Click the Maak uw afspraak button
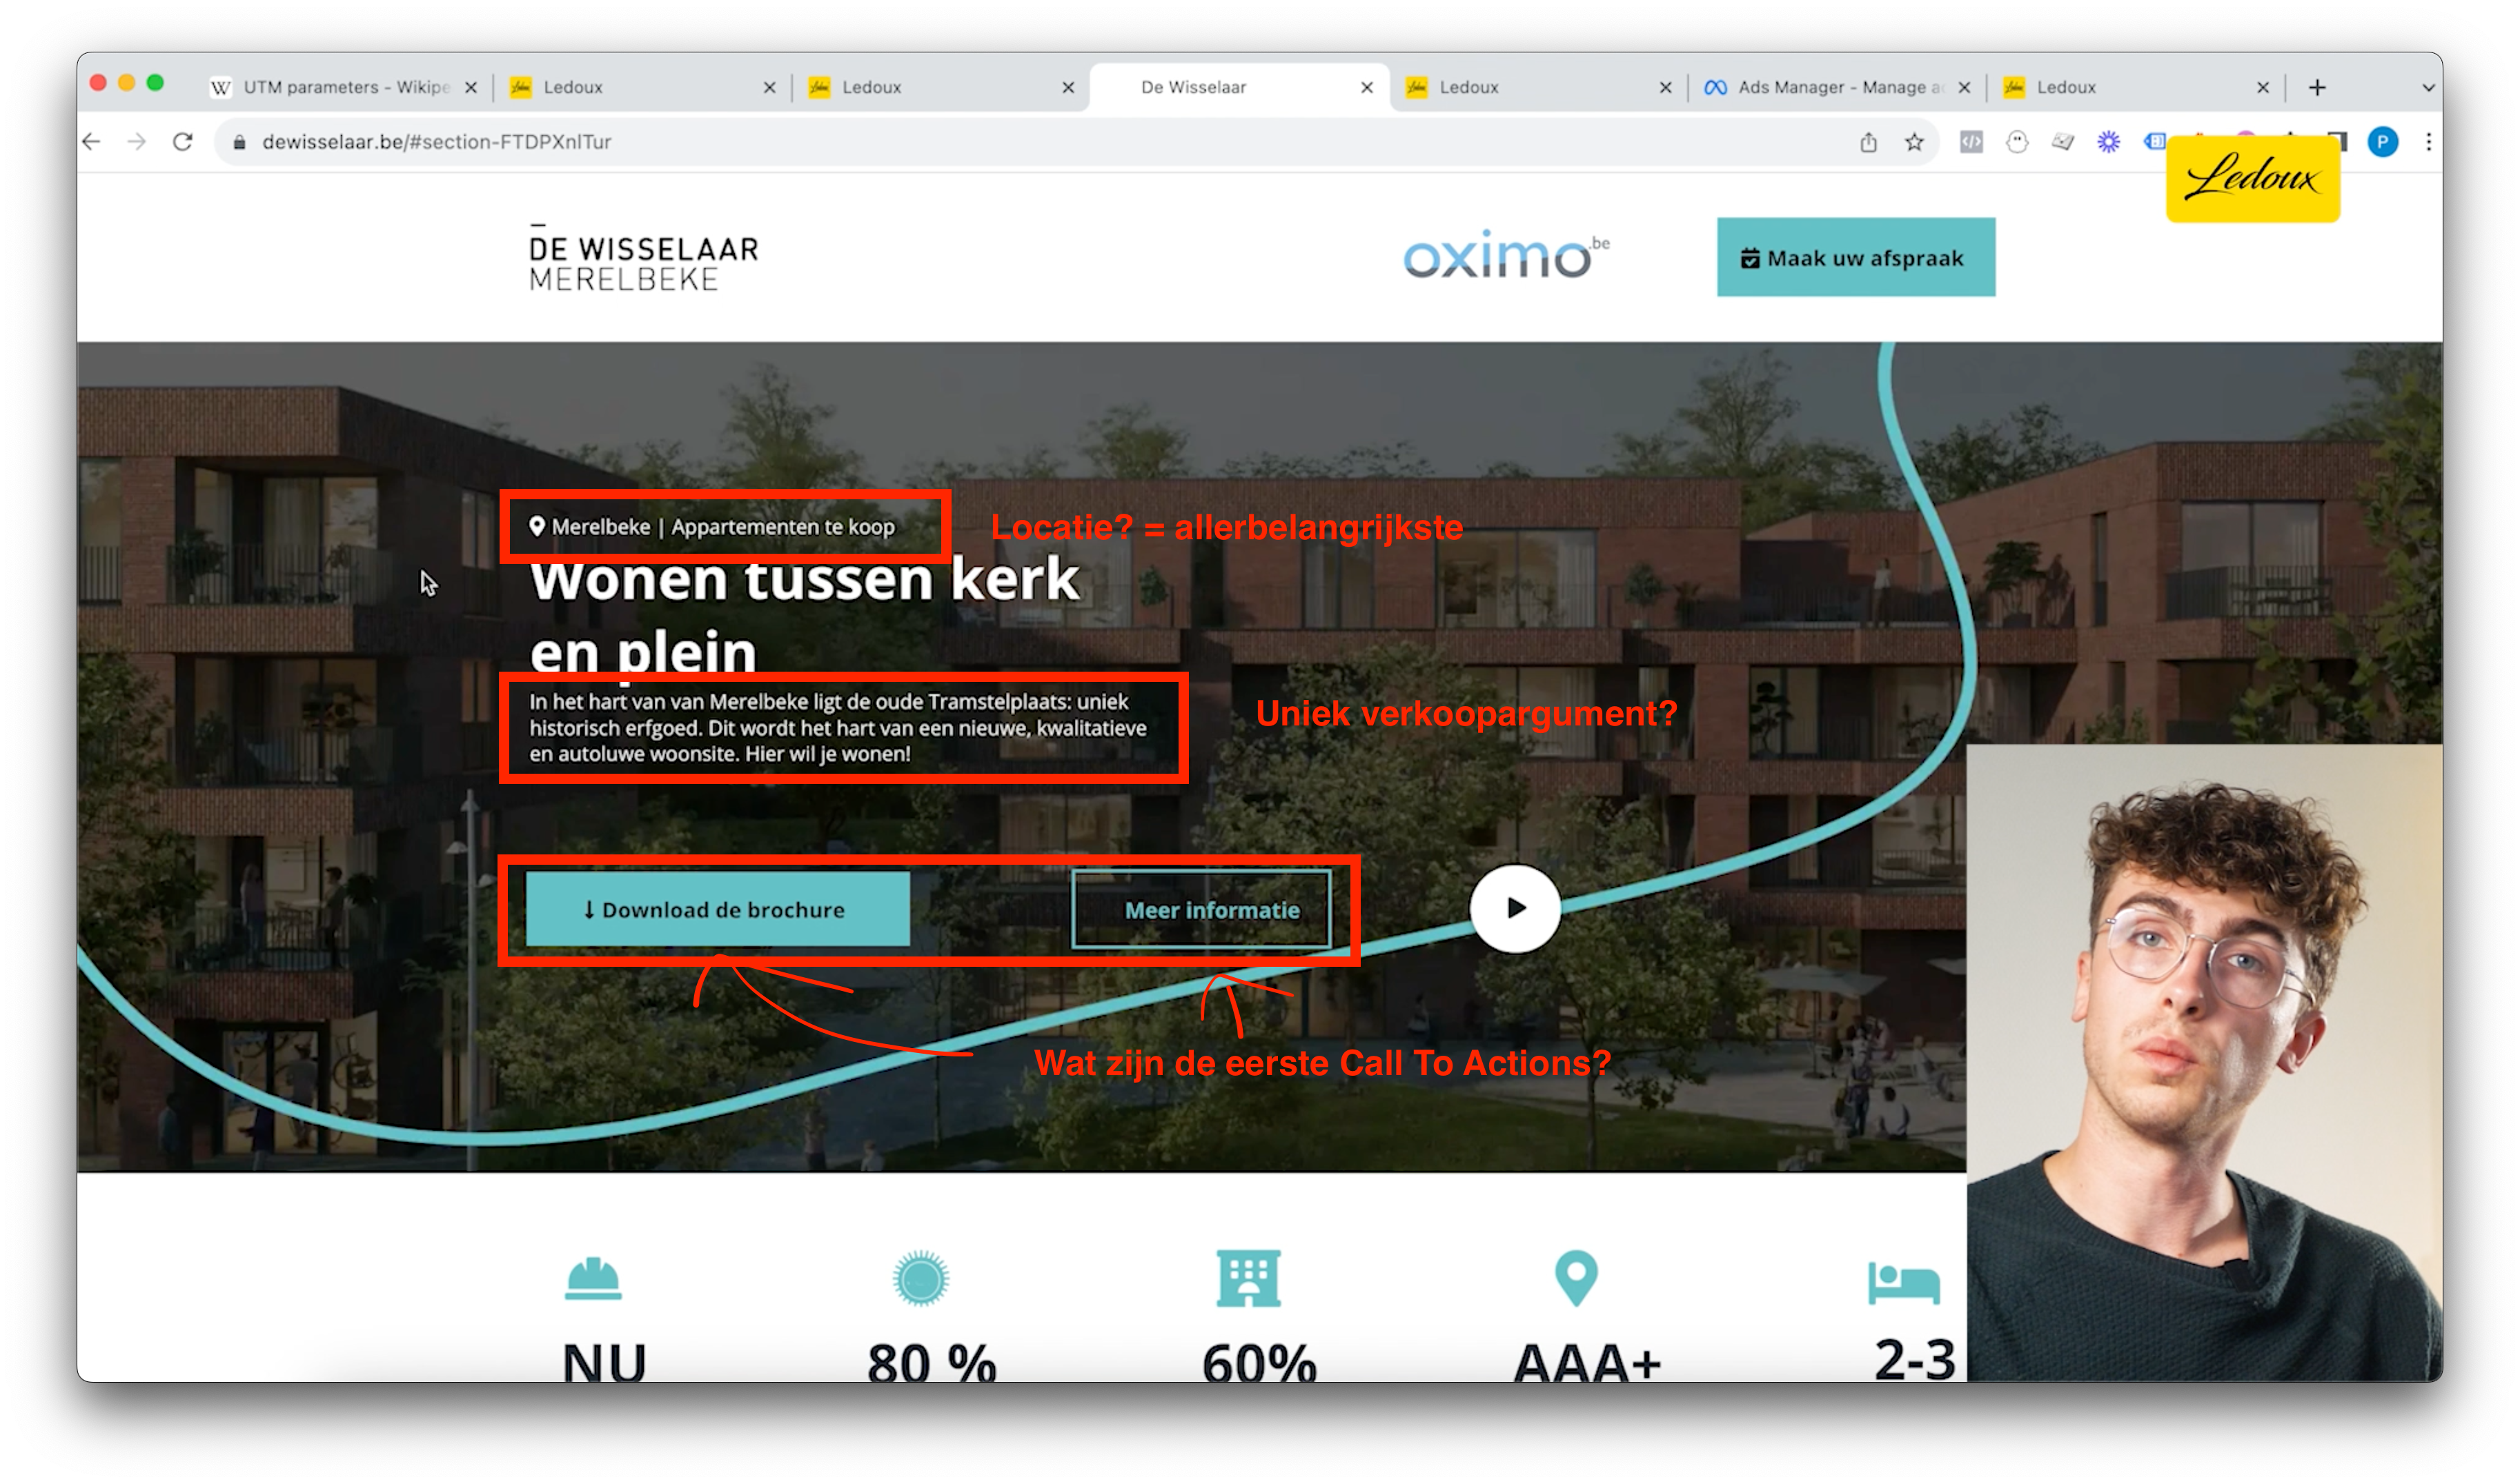Viewport: 2520px width, 1484px height. pyautogui.click(x=1855, y=257)
